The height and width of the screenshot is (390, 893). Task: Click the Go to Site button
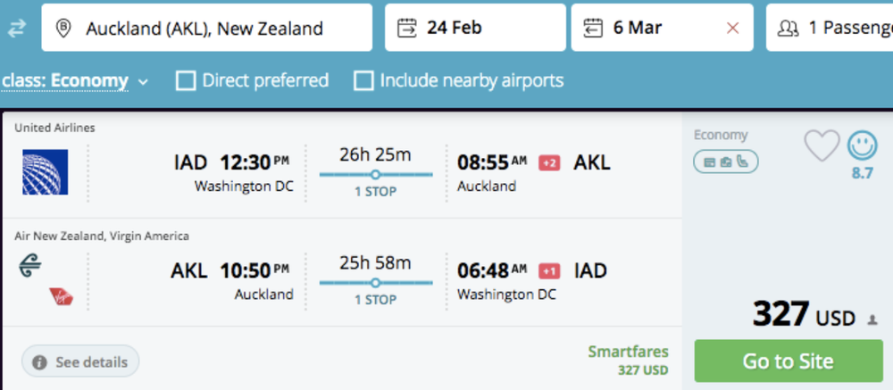click(788, 361)
